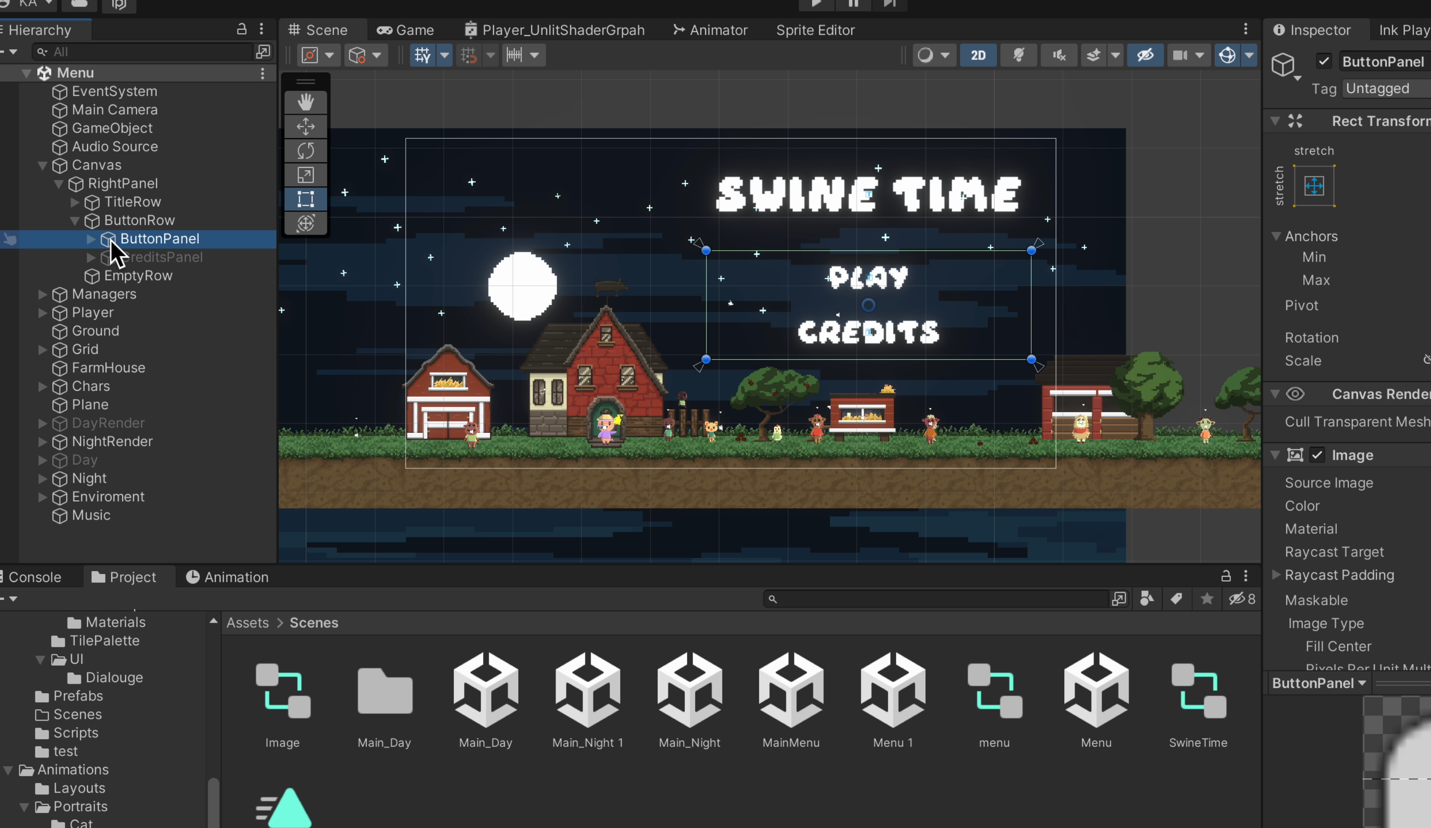Image resolution: width=1431 pixels, height=828 pixels.
Task: Click the anchor preset stretch box
Action: pos(1314,185)
